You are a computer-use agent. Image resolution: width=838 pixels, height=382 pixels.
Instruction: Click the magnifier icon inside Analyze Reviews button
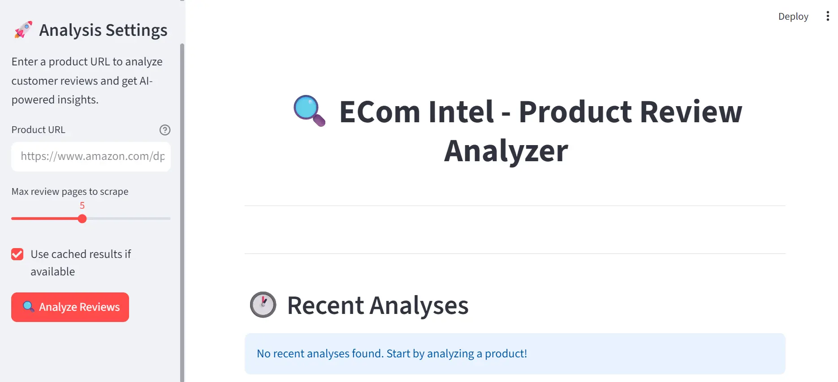tap(29, 307)
